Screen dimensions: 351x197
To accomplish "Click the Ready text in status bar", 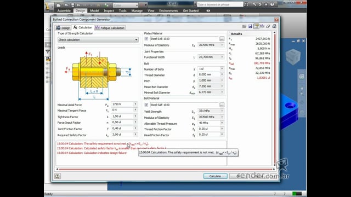I will [x=48, y=194].
